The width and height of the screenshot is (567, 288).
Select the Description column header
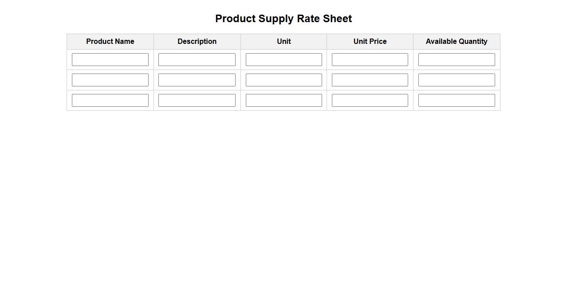point(197,41)
